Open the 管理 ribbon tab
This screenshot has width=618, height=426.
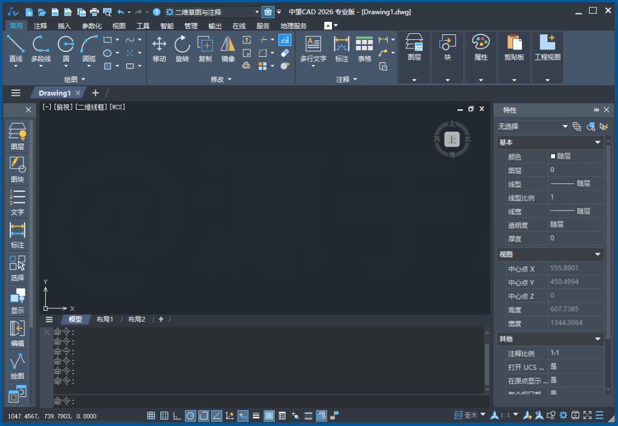click(191, 25)
